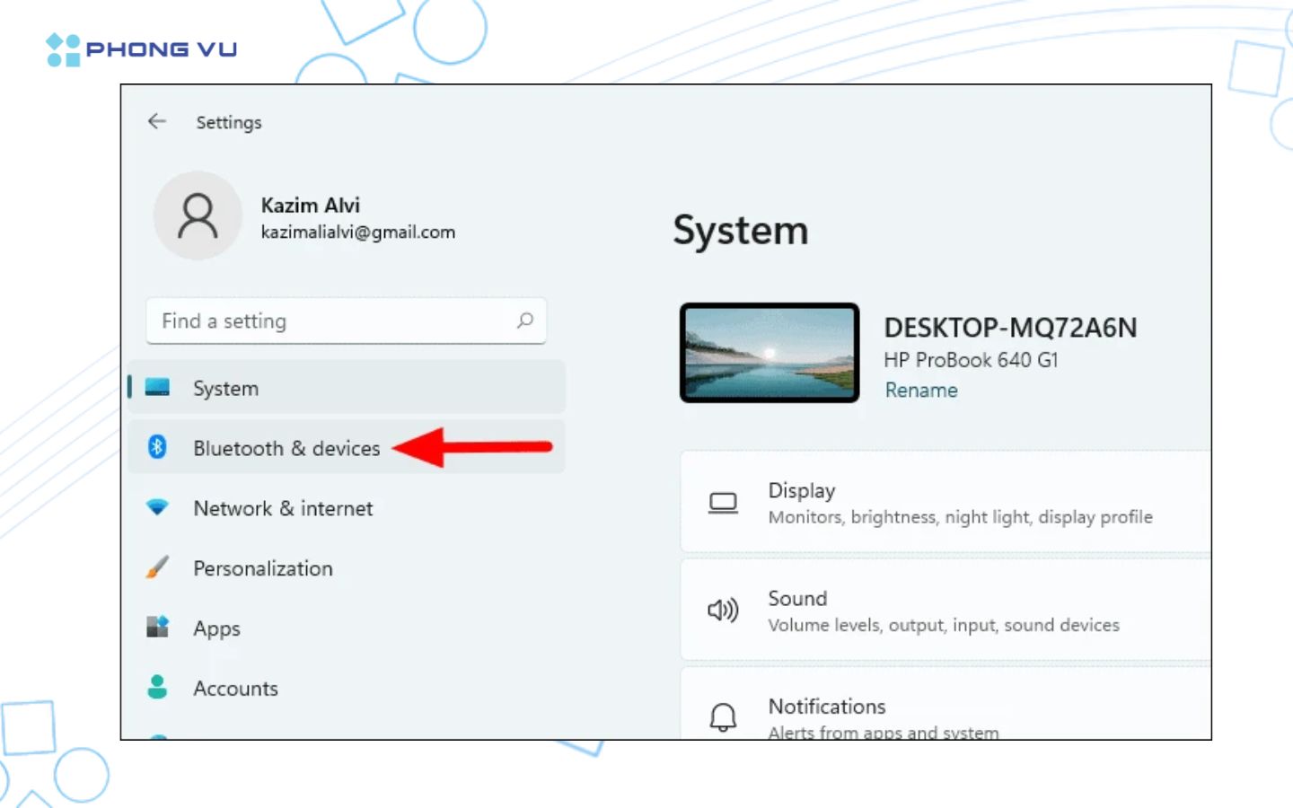Click the Find a setting search box

tap(332, 321)
